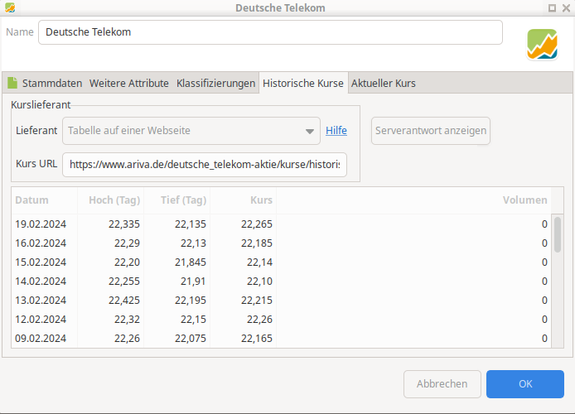Go to the Klassifizierungen tab

click(215, 83)
